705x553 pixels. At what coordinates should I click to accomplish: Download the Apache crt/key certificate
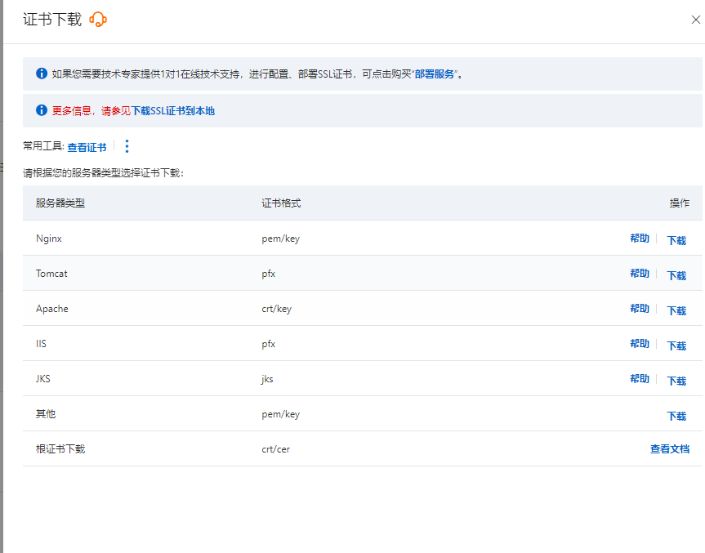676,310
